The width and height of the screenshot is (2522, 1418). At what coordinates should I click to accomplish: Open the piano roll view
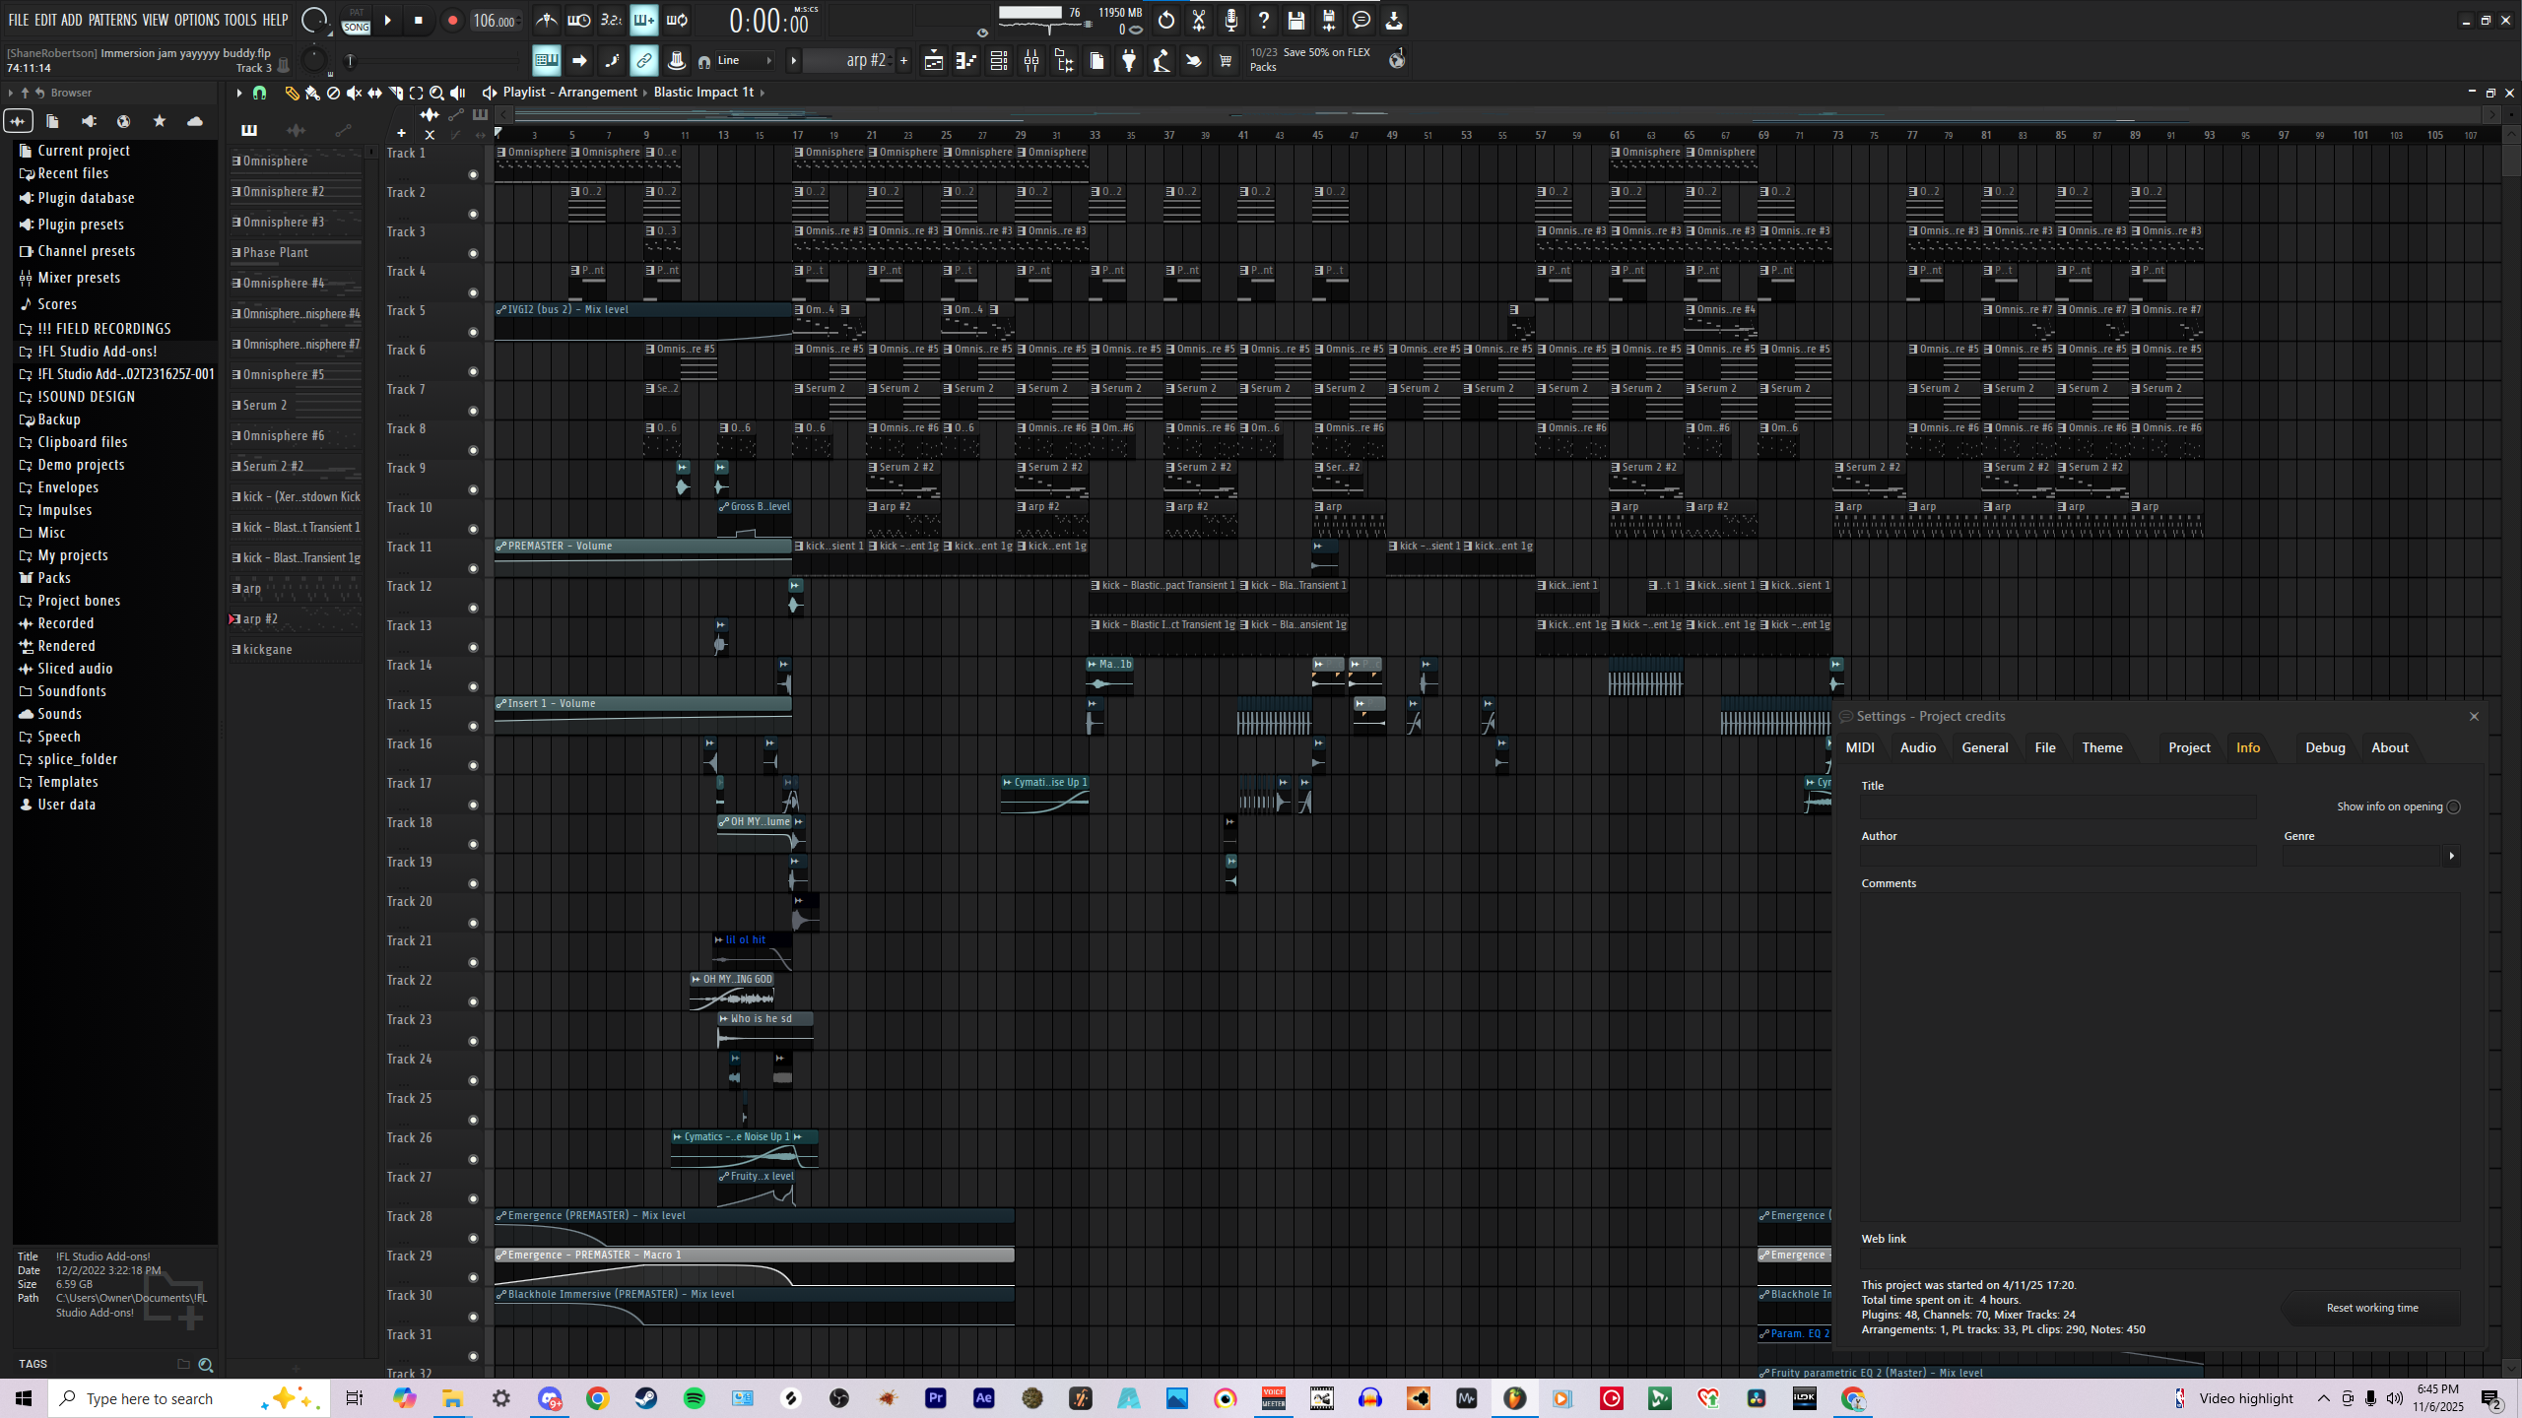966,61
